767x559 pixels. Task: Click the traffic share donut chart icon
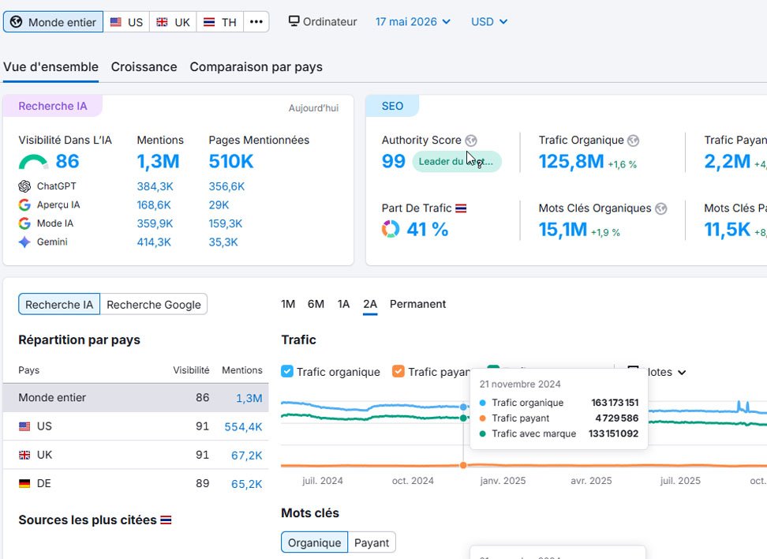391,229
